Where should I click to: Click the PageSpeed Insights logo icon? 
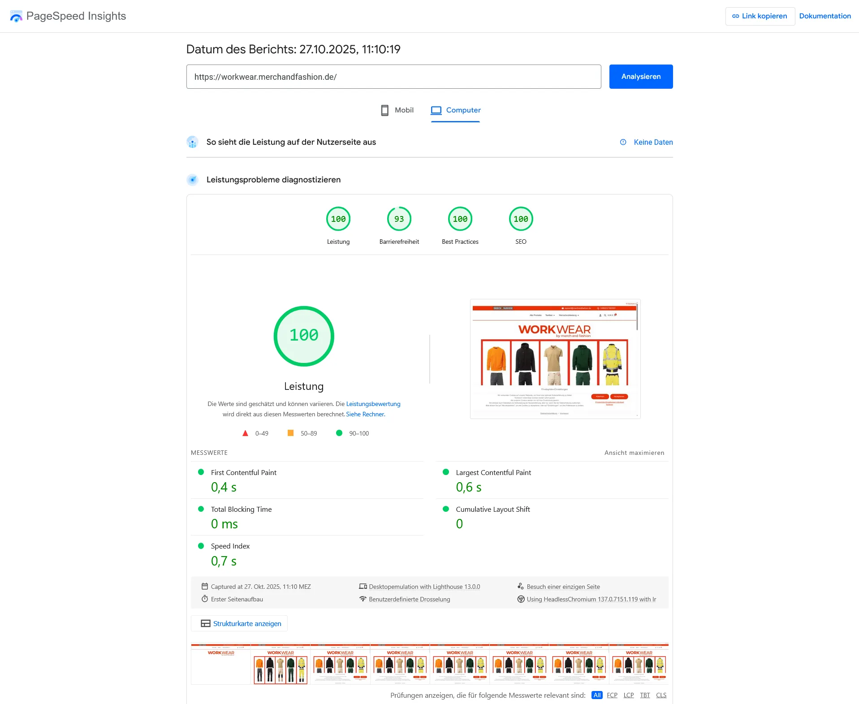click(17, 16)
